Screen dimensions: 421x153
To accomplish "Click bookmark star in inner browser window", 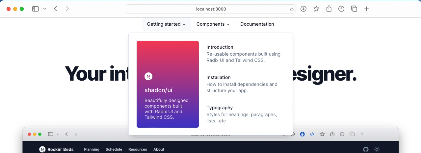I will [x=322, y=134].
